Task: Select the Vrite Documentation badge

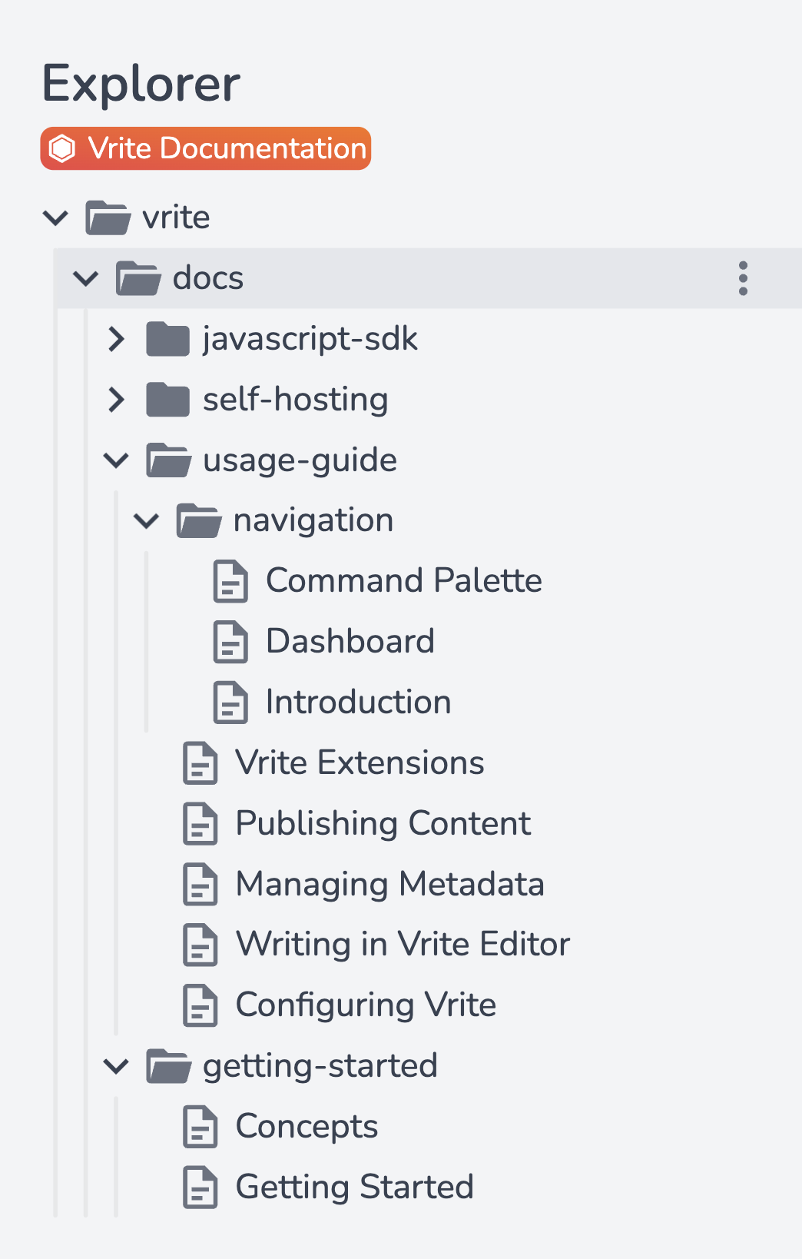Action: 205,148
